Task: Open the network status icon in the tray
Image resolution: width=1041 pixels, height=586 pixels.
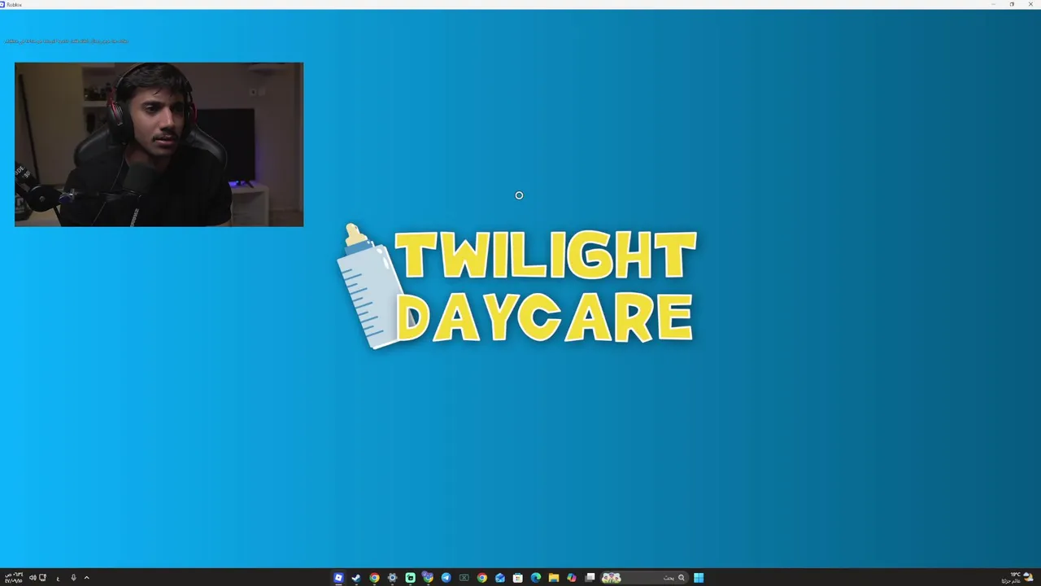Action: coord(42,578)
